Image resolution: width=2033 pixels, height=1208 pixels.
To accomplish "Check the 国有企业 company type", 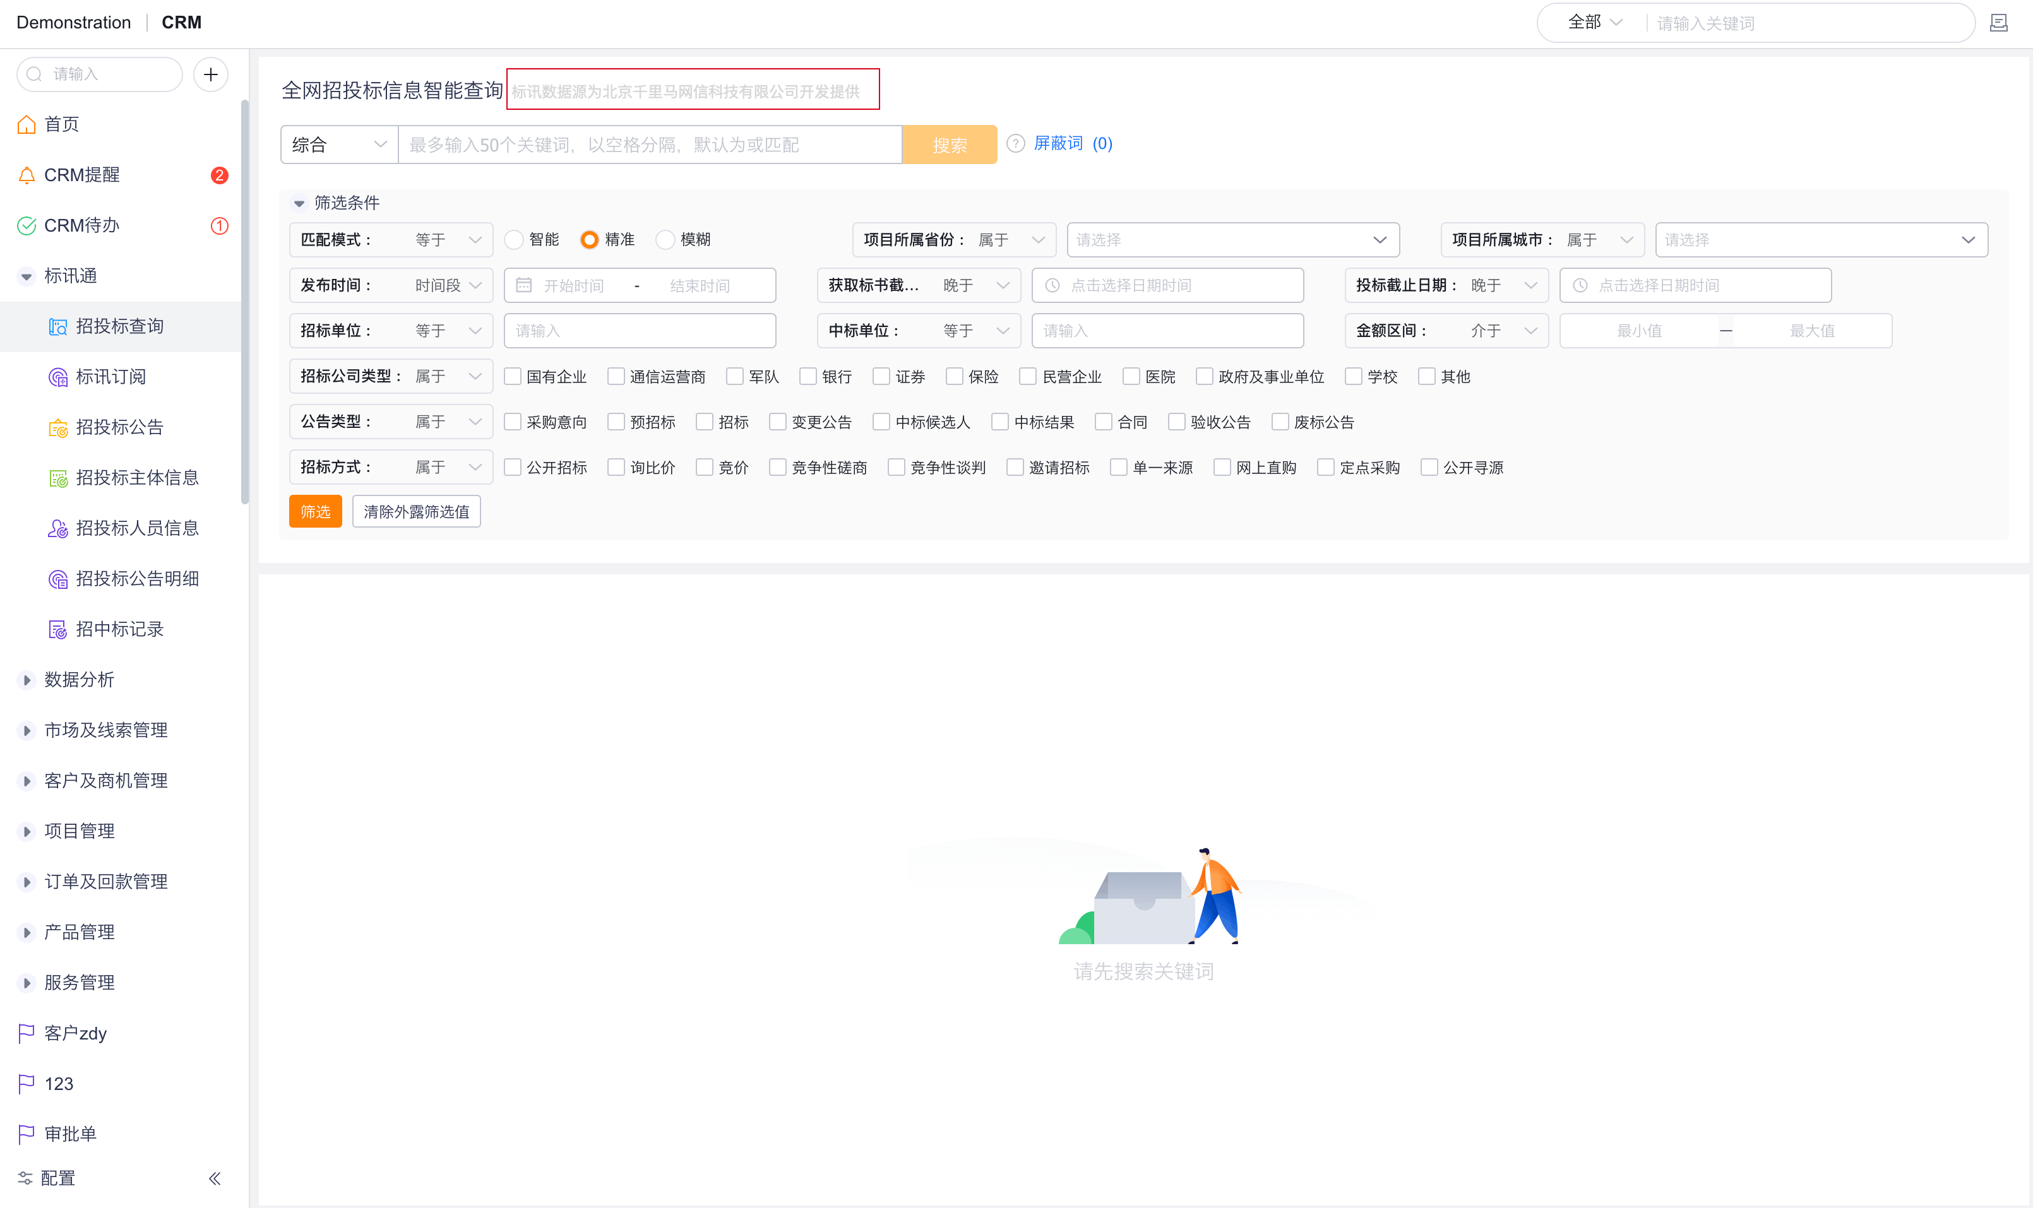I will pyautogui.click(x=513, y=376).
